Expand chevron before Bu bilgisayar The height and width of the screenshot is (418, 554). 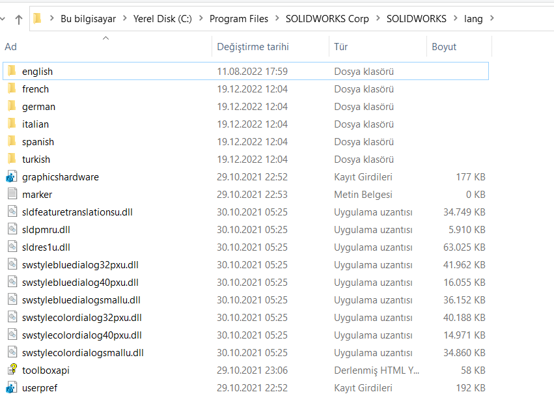52,18
